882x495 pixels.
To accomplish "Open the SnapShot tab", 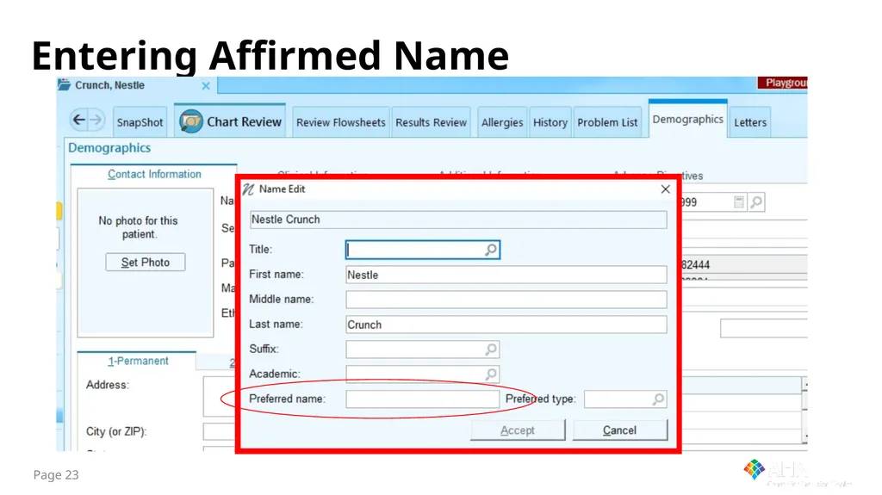I will point(140,122).
